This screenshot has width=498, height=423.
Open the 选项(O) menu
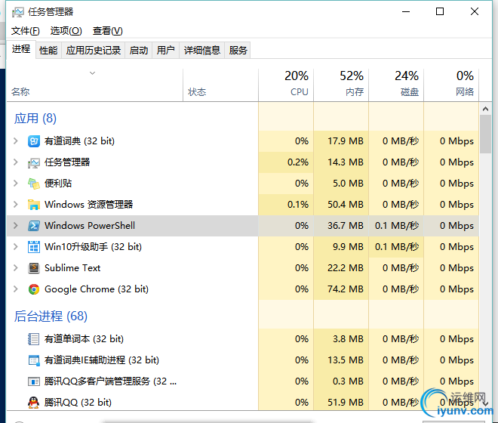(x=66, y=31)
